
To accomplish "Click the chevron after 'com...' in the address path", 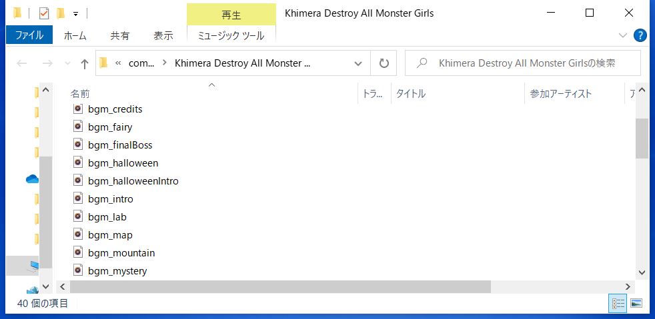I will pyautogui.click(x=165, y=63).
